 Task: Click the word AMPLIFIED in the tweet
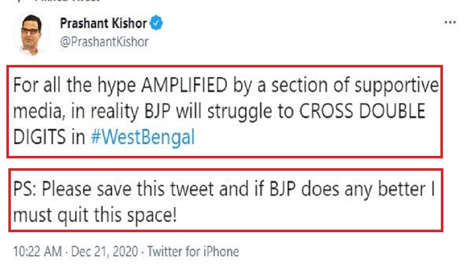(x=184, y=87)
